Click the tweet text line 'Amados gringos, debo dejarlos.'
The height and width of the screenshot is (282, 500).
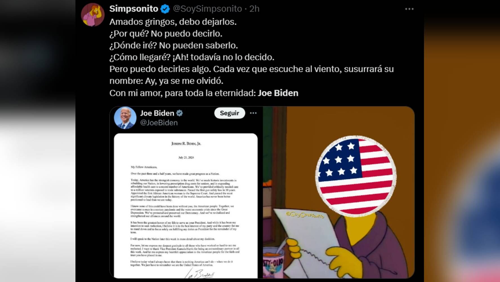coord(173,22)
